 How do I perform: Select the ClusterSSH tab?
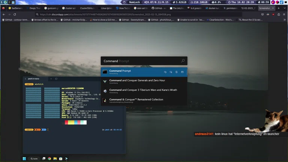pos(87,8)
